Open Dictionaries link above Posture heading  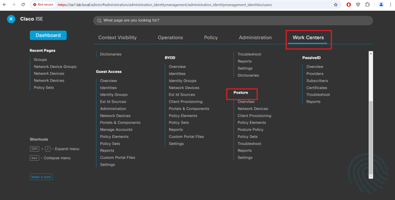[248, 75]
